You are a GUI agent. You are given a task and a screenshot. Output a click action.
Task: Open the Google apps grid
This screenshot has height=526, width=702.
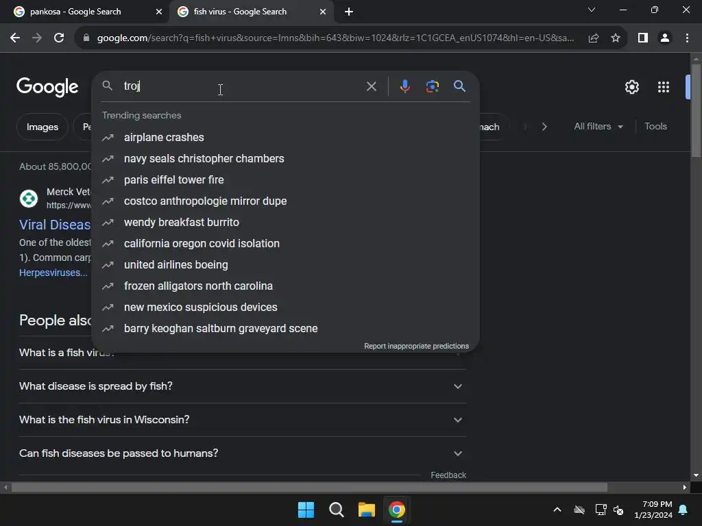664,87
